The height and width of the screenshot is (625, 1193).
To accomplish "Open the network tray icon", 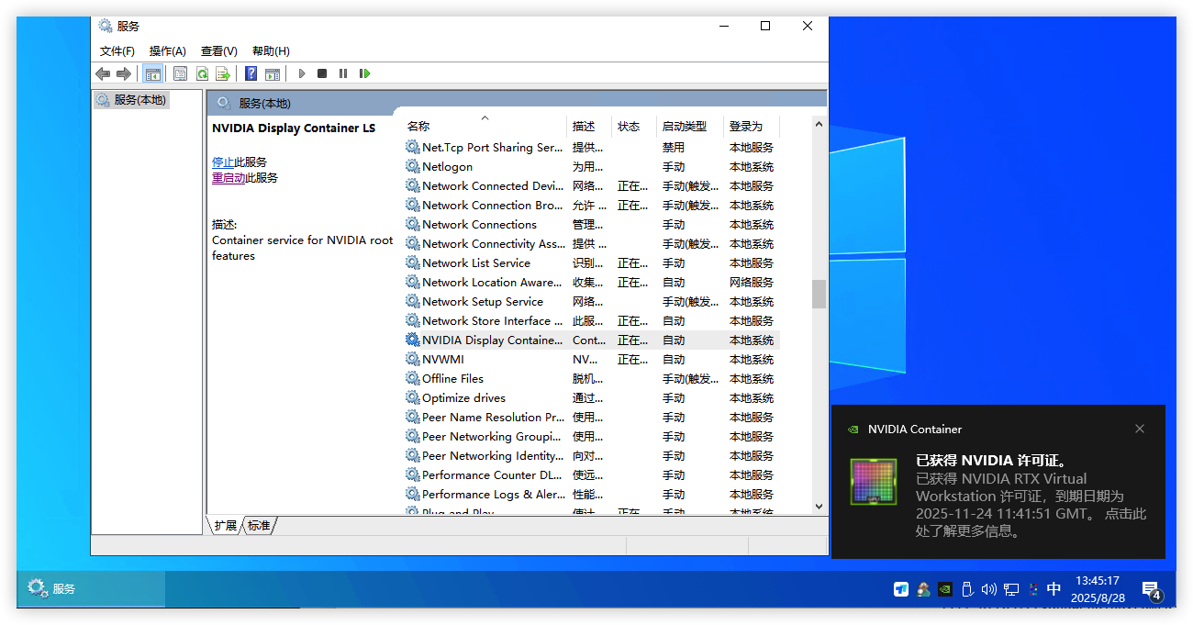I will [1011, 589].
